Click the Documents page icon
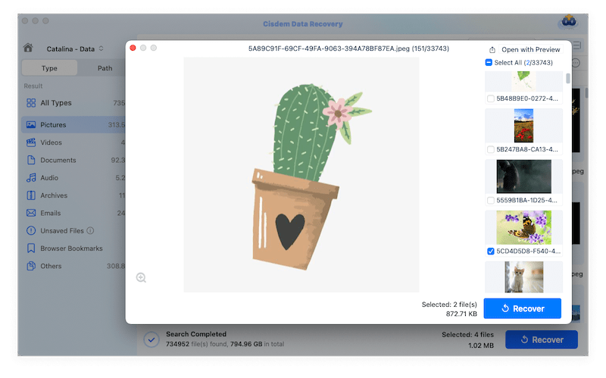Screen dimensions: 606x378 click(31, 160)
